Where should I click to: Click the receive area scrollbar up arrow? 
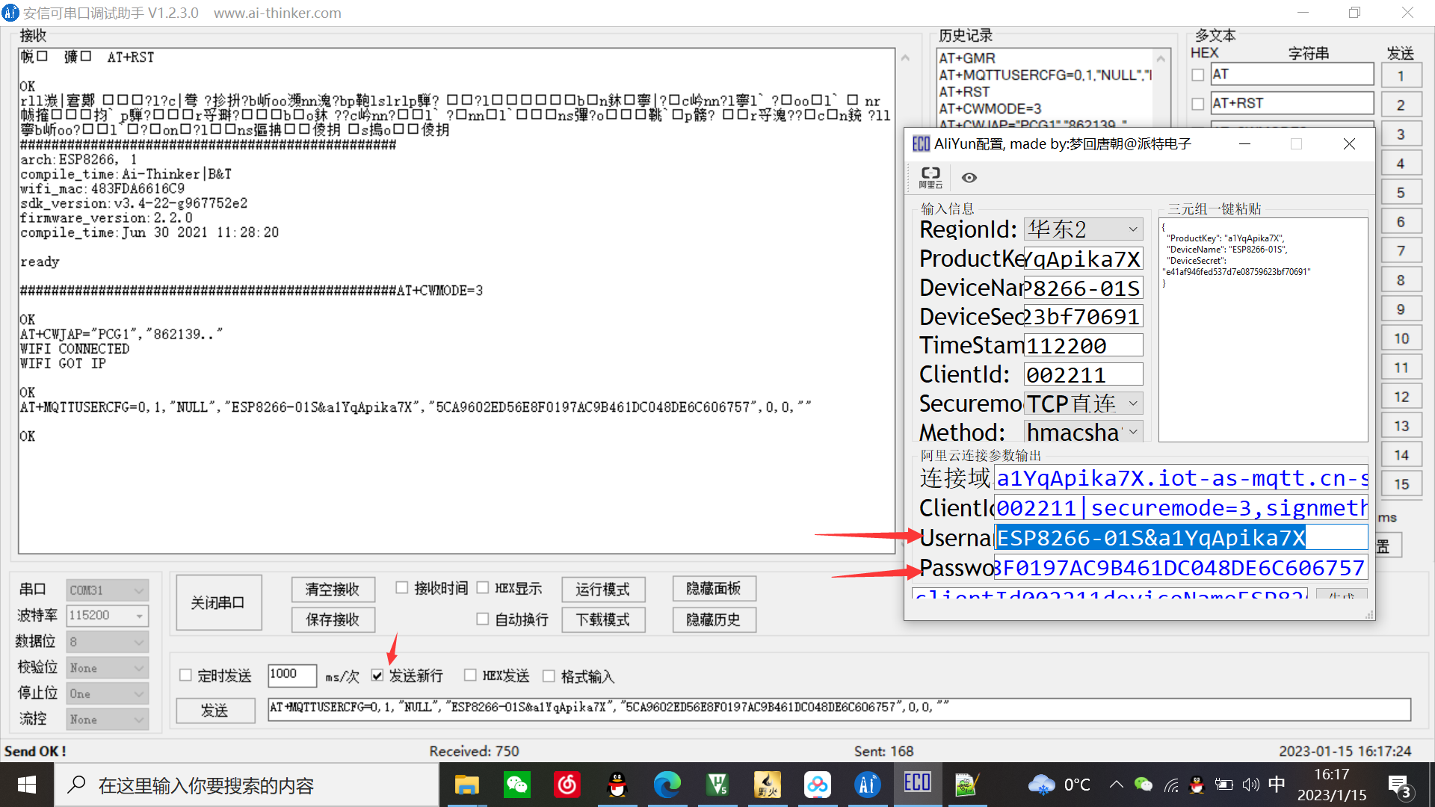pyautogui.click(x=905, y=58)
